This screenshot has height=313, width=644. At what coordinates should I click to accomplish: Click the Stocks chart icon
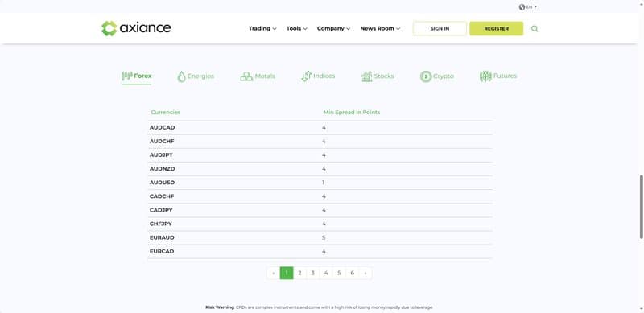[367, 76]
